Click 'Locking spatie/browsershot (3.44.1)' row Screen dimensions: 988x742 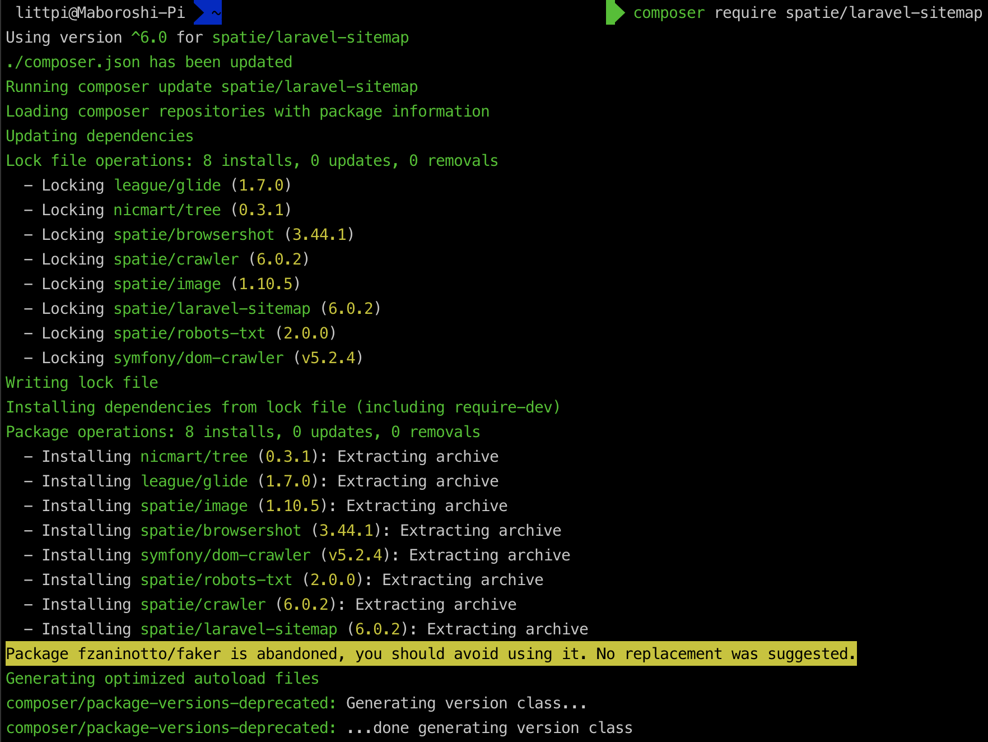tap(189, 235)
